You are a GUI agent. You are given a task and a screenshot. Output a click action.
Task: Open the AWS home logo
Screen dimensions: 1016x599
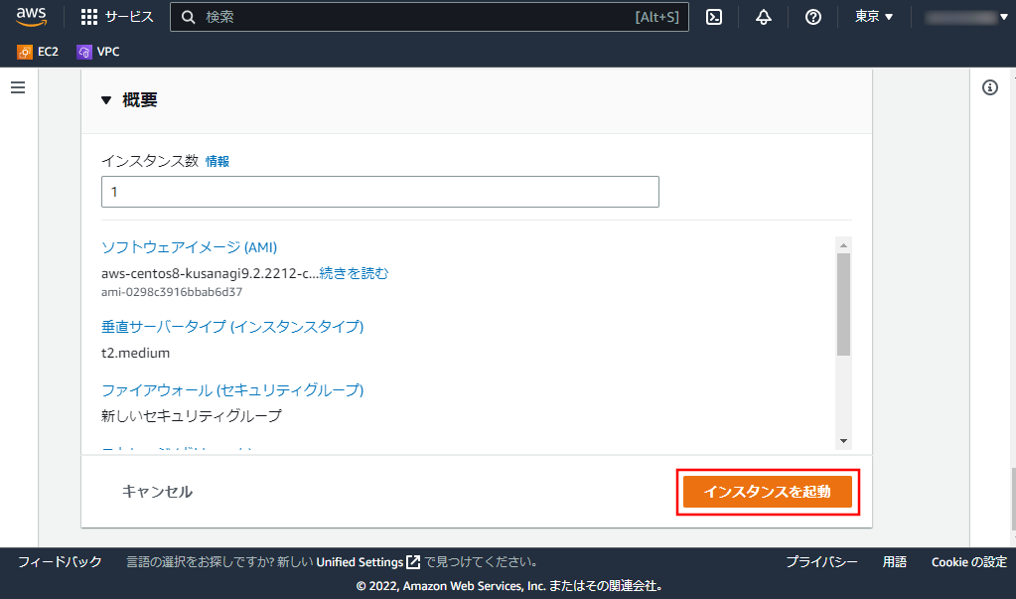pyautogui.click(x=31, y=17)
